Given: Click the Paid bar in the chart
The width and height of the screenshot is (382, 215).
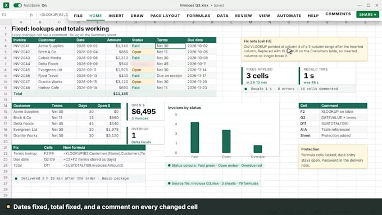Looking at the screenshot, I should point(195,138).
